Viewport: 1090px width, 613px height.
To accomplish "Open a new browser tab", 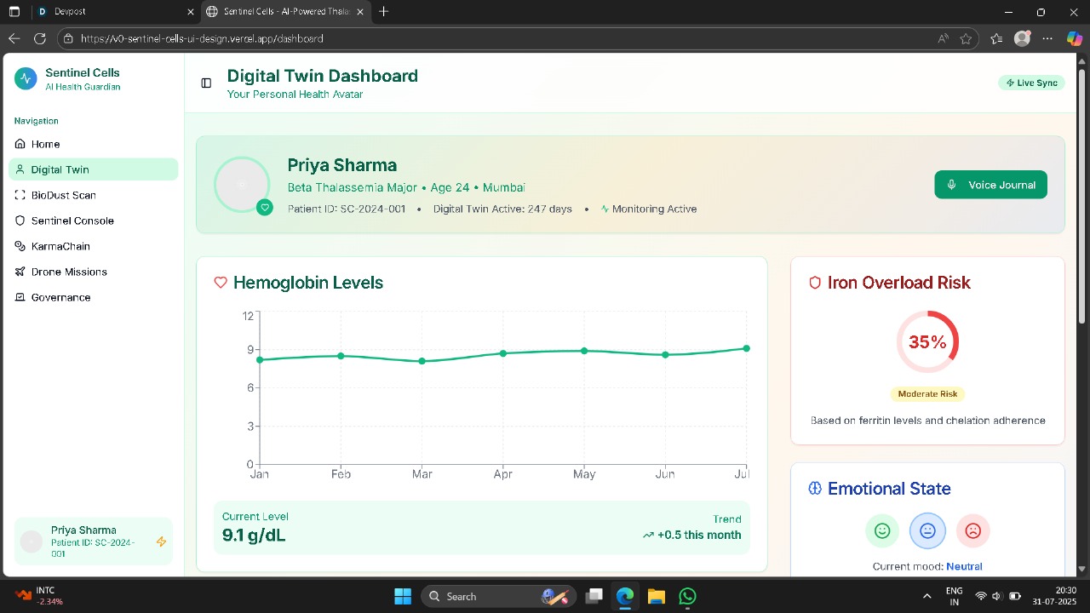I will [x=384, y=12].
